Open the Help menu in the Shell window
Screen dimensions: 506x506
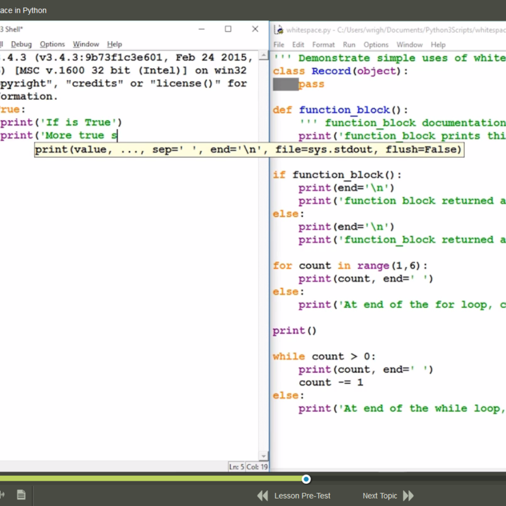coord(114,44)
